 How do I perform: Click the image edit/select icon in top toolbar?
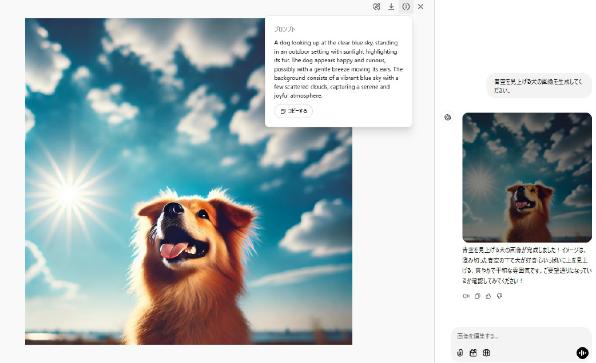click(x=377, y=6)
